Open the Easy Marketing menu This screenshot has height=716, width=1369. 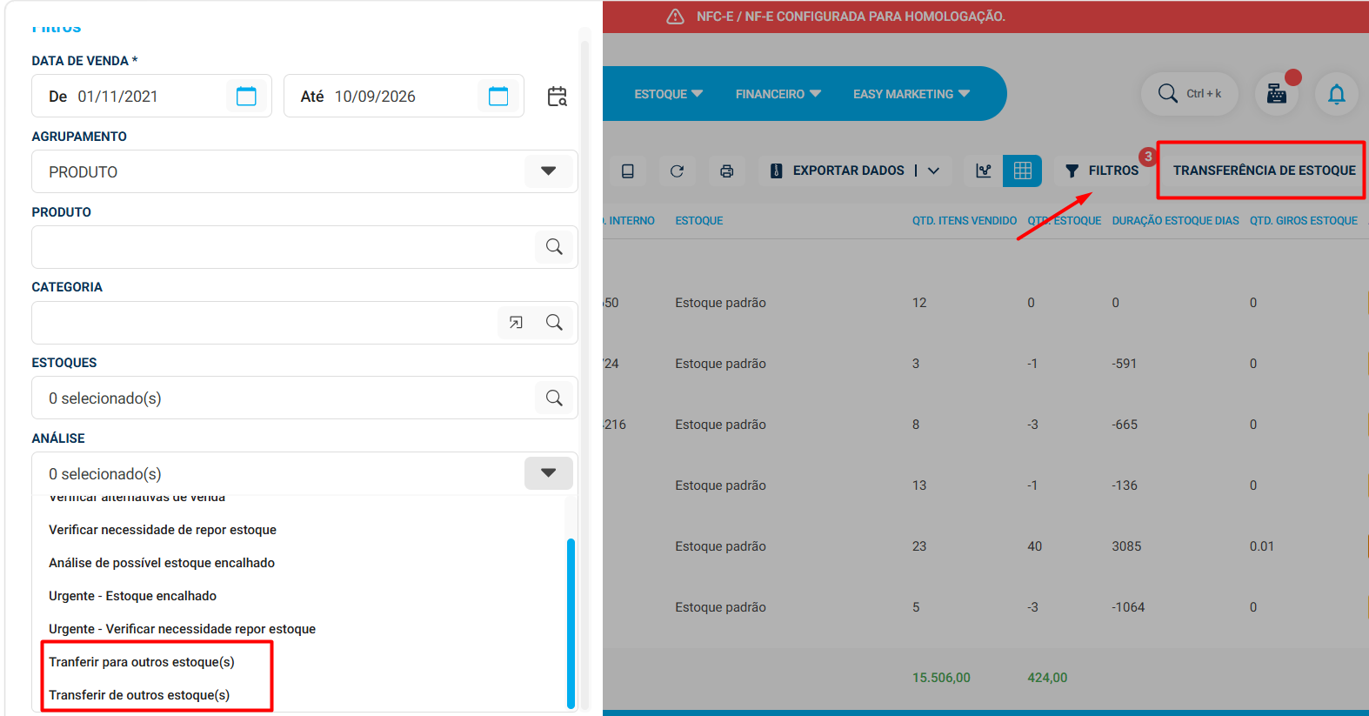[x=911, y=94]
